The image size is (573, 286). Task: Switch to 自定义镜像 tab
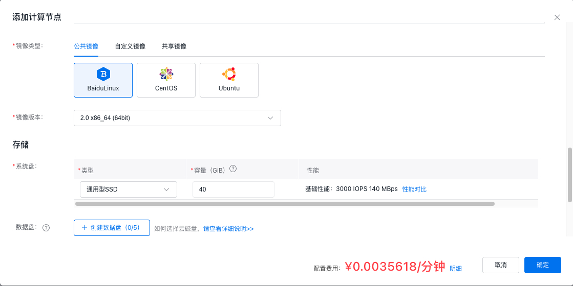pyautogui.click(x=130, y=46)
